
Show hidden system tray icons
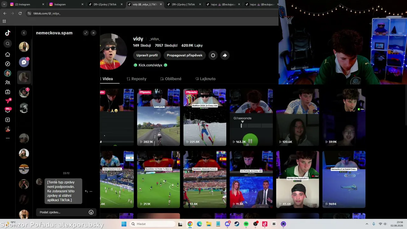[x=367, y=224]
